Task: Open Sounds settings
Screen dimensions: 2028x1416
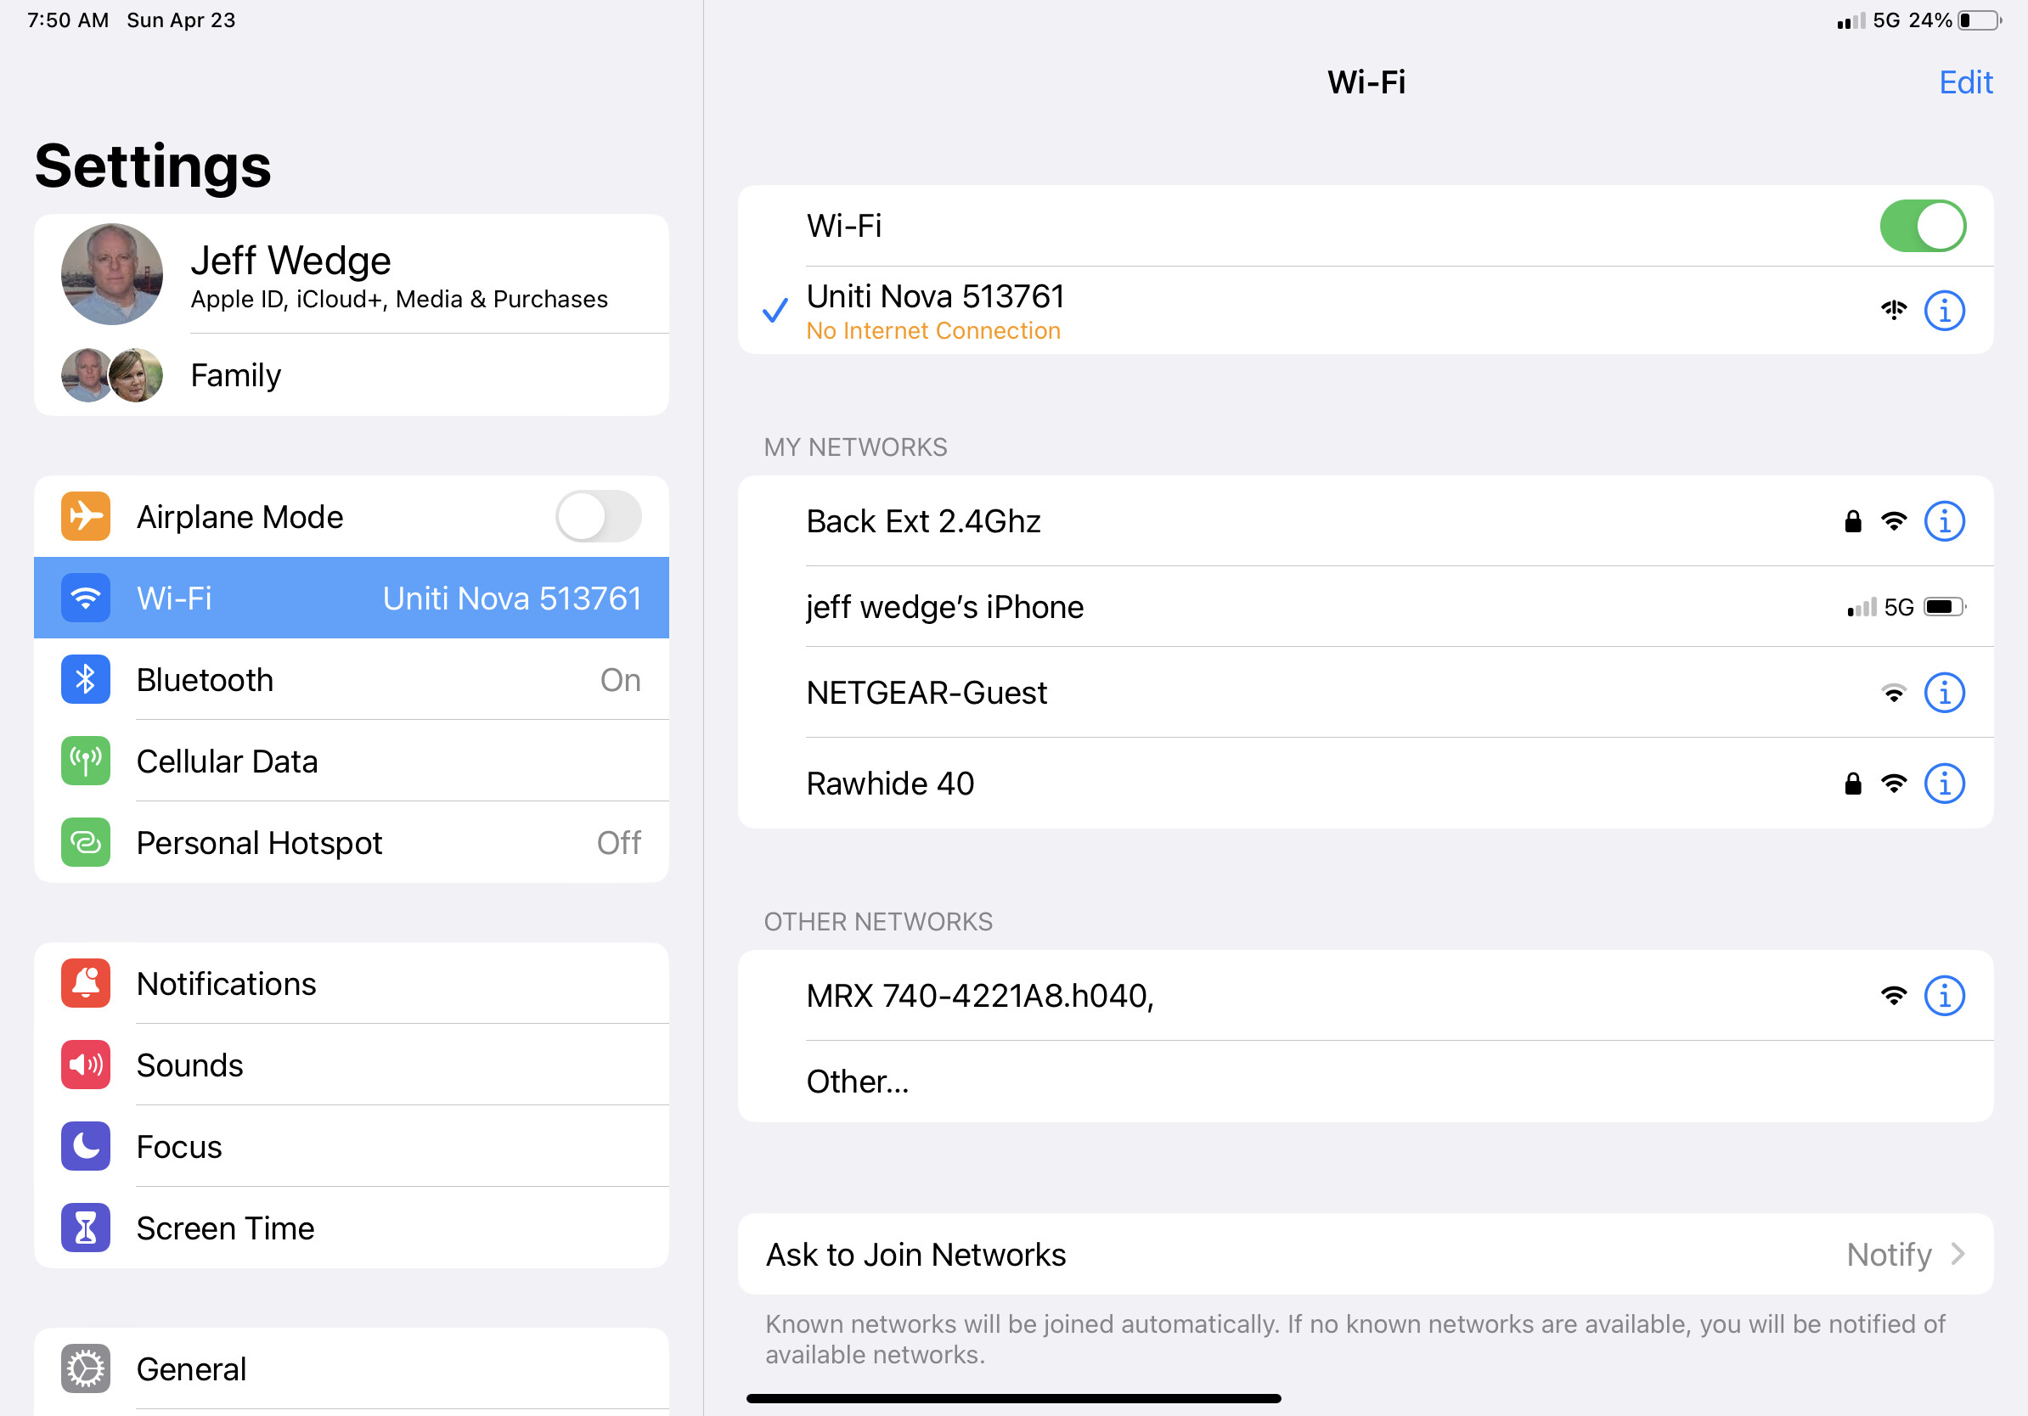Action: (351, 1065)
